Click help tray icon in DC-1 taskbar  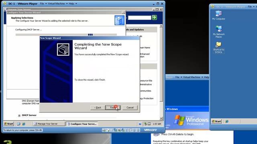[x=140, y=124]
